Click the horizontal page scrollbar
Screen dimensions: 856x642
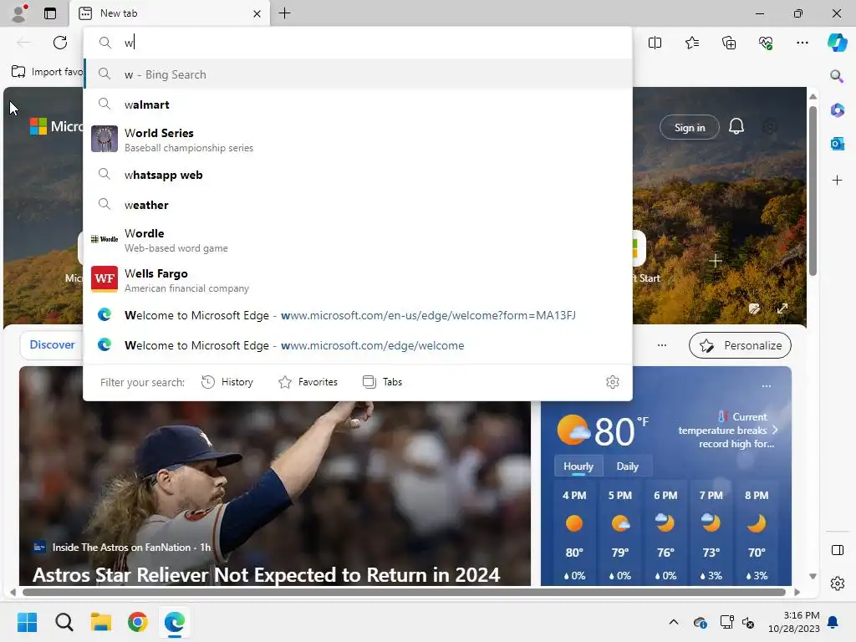[404, 592]
